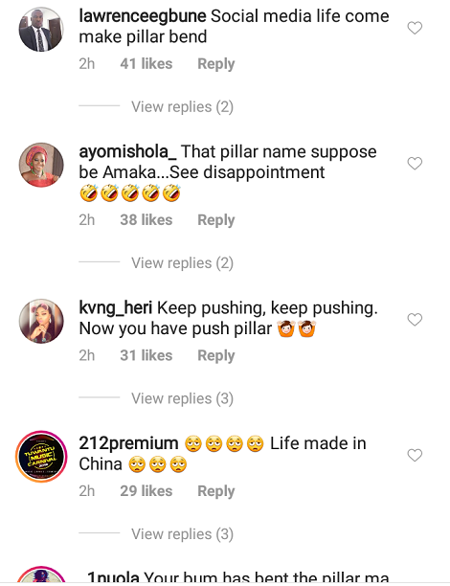Tap heart icon beside 212premium's comment
Viewport: 450px width, 586px height.
coord(415,455)
